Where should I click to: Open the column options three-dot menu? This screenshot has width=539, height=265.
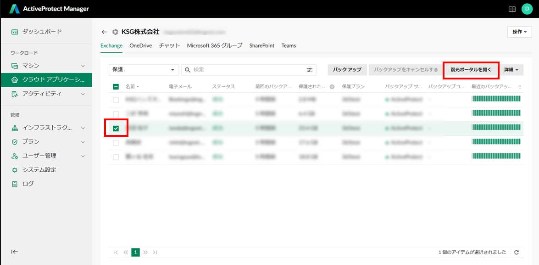[x=520, y=87]
